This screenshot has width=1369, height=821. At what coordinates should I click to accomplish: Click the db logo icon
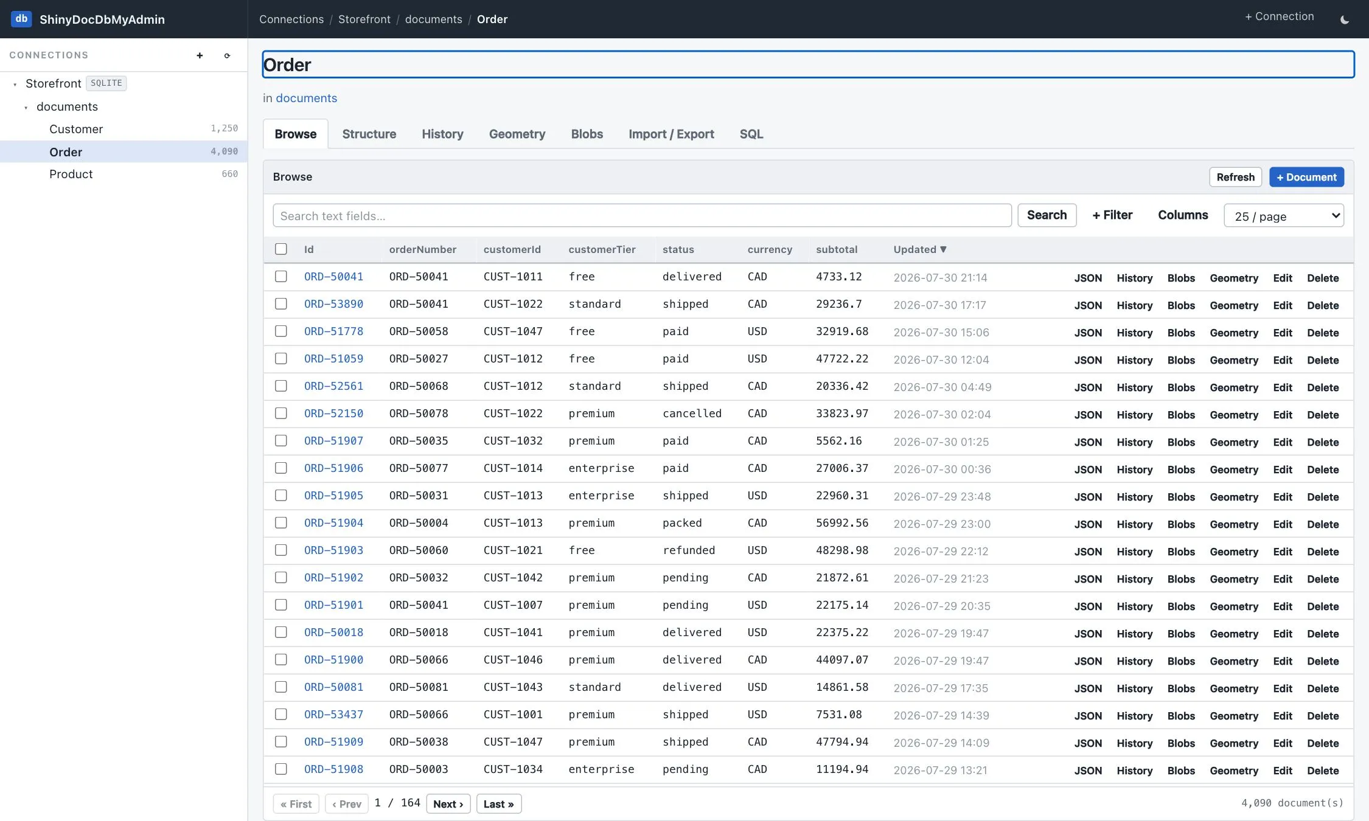point(21,19)
